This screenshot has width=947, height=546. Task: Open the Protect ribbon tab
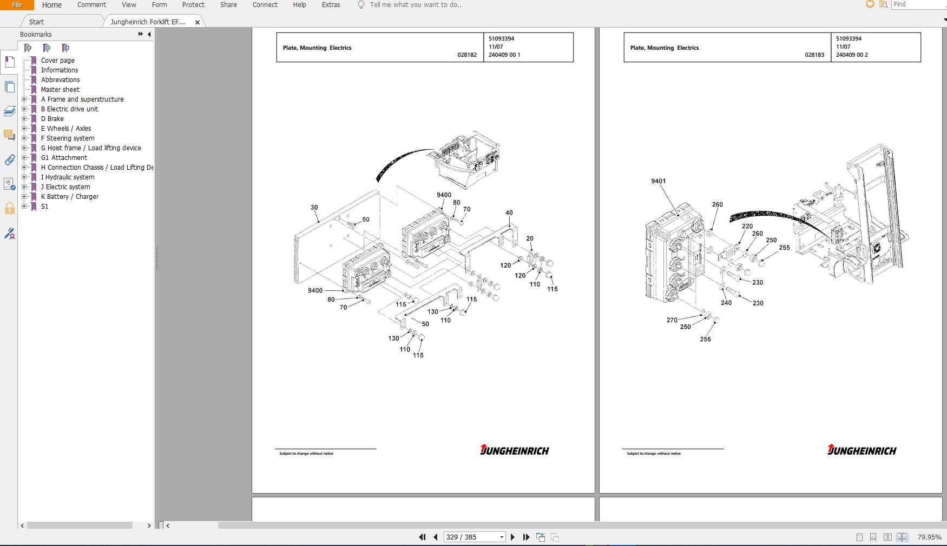[193, 5]
